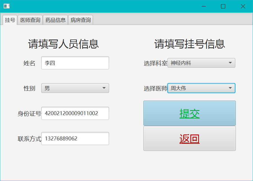This screenshot has height=181, width=253.
Task: Click the 联系方式 phone number field
Action: [x=75, y=139]
